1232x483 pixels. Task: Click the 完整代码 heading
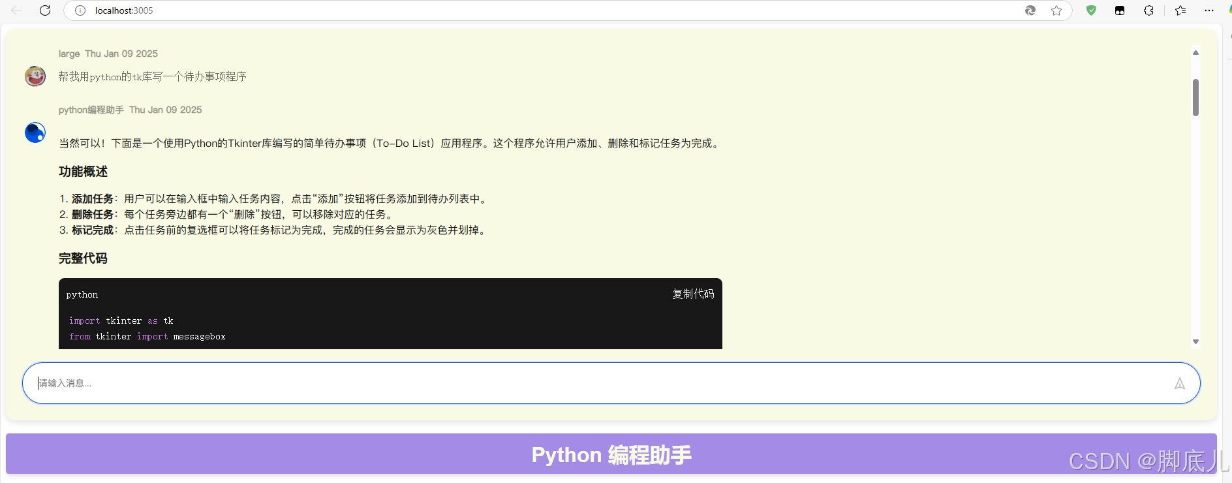pos(83,258)
